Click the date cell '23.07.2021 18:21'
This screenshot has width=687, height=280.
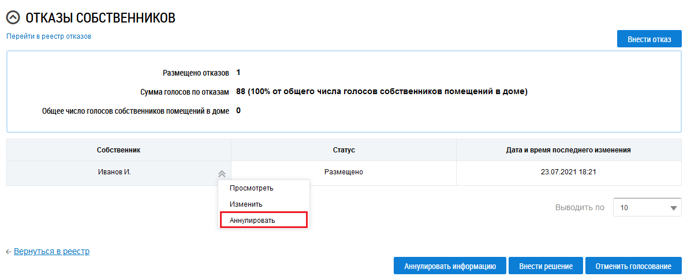click(568, 172)
